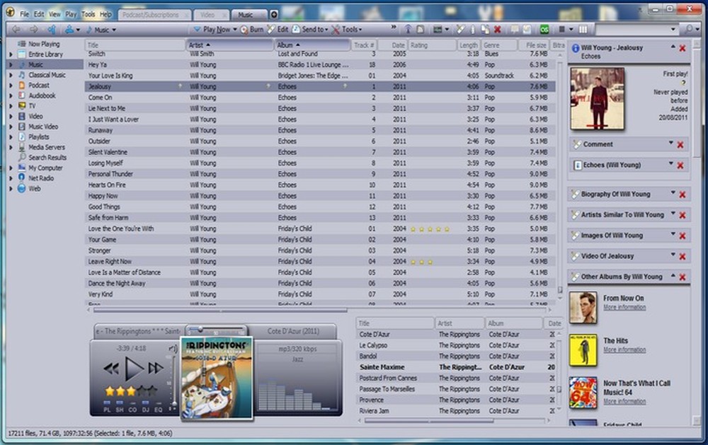Image resolution: width=708 pixels, height=445 pixels.
Task: Click the red Delete toolbar icon
Action: coord(496,29)
